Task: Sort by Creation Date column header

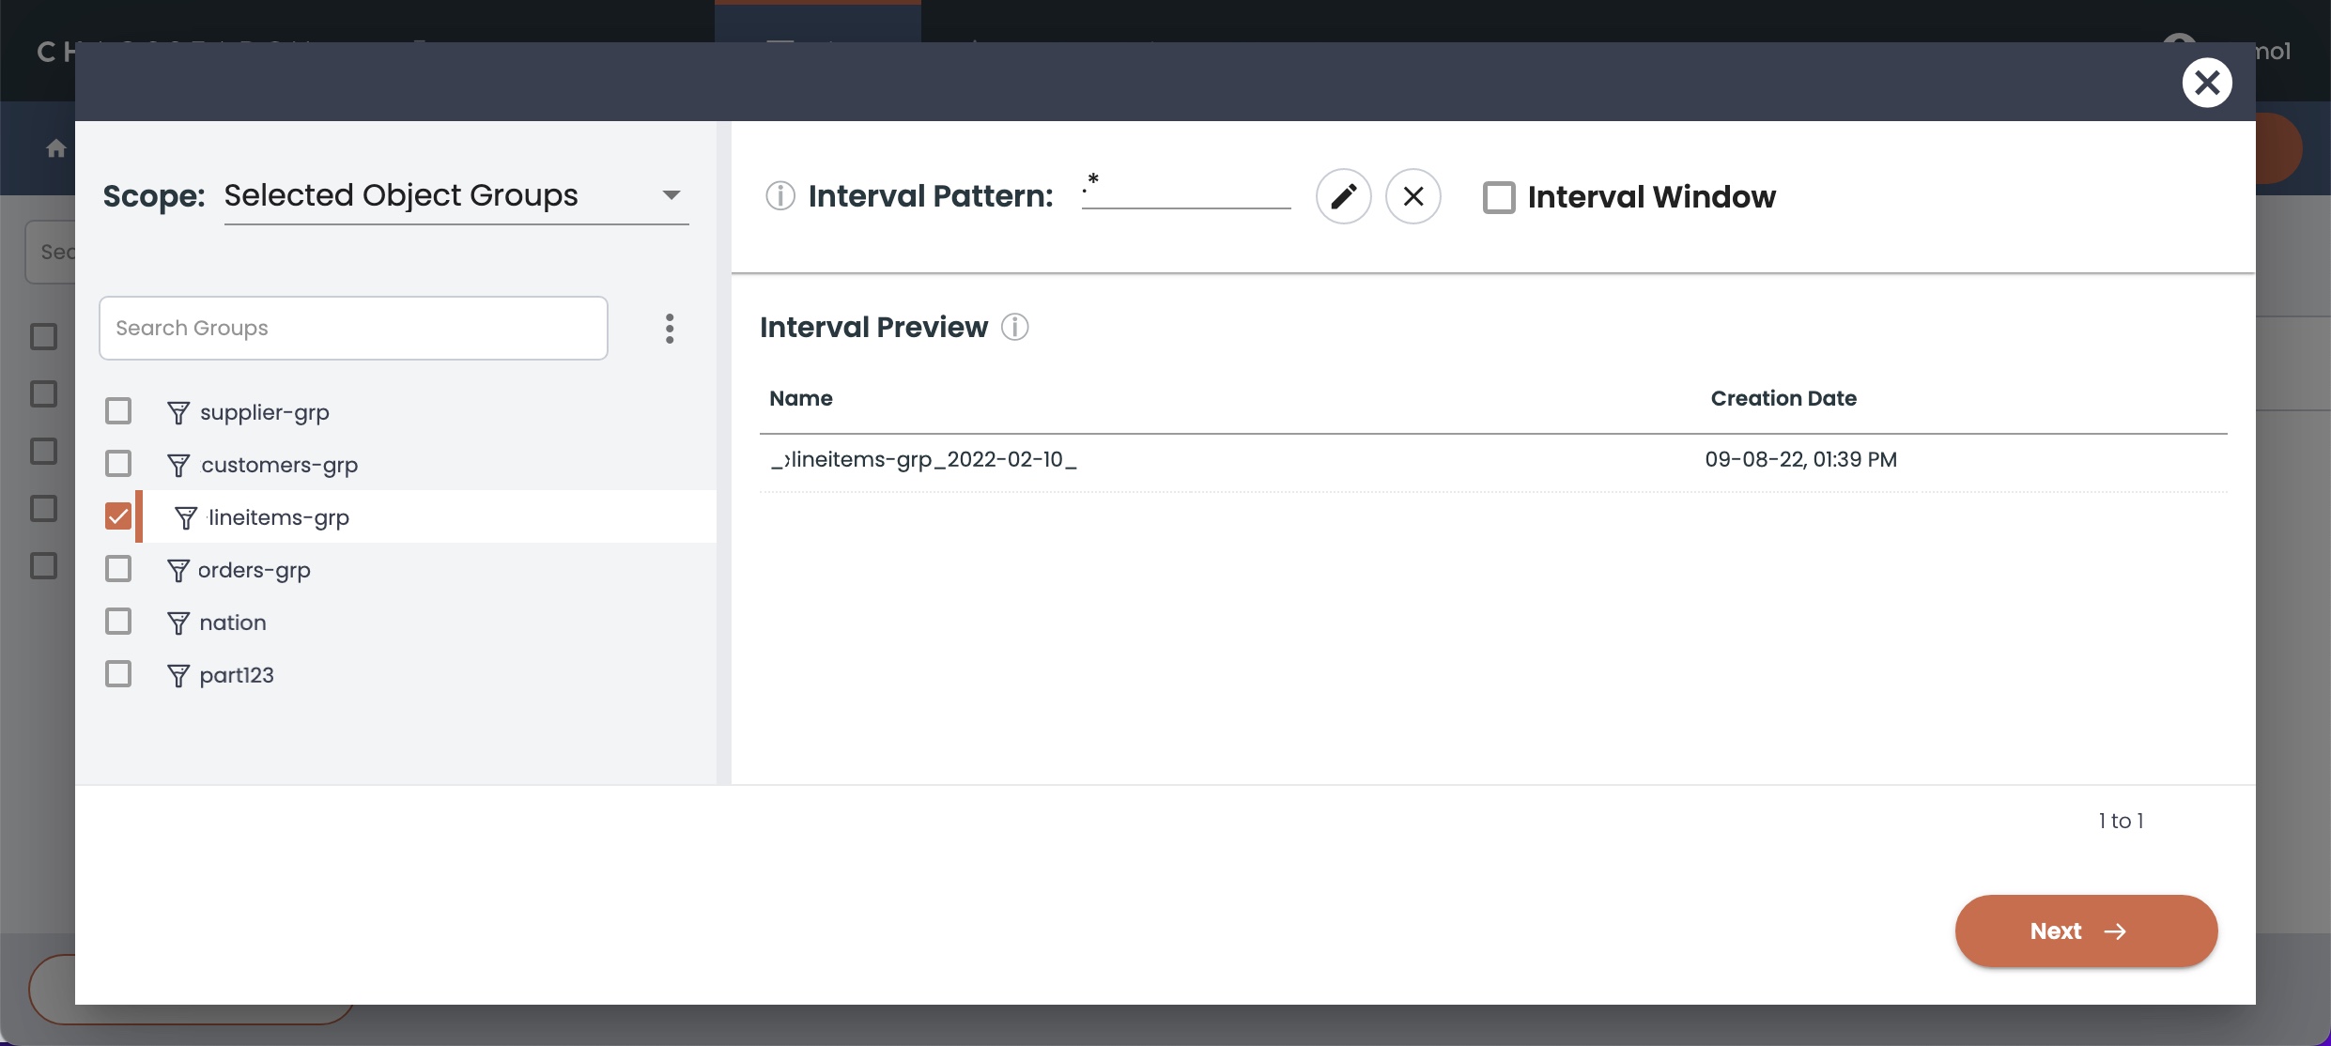Action: (1783, 398)
